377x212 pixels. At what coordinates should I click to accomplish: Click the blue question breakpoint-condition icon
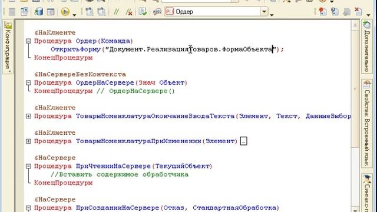(335, 12)
